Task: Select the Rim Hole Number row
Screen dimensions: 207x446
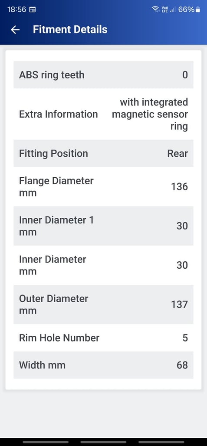Action: (103, 338)
